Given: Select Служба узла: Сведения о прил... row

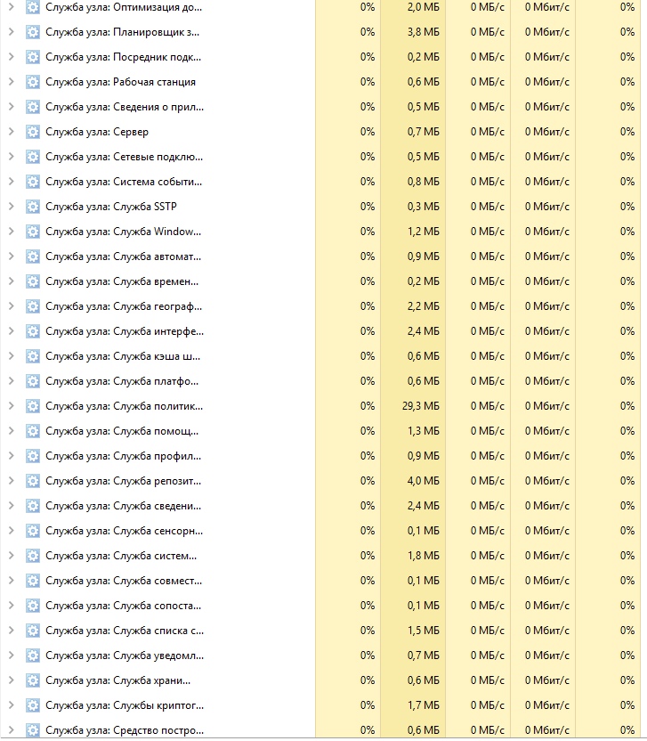Looking at the screenshot, I should (x=125, y=107).
